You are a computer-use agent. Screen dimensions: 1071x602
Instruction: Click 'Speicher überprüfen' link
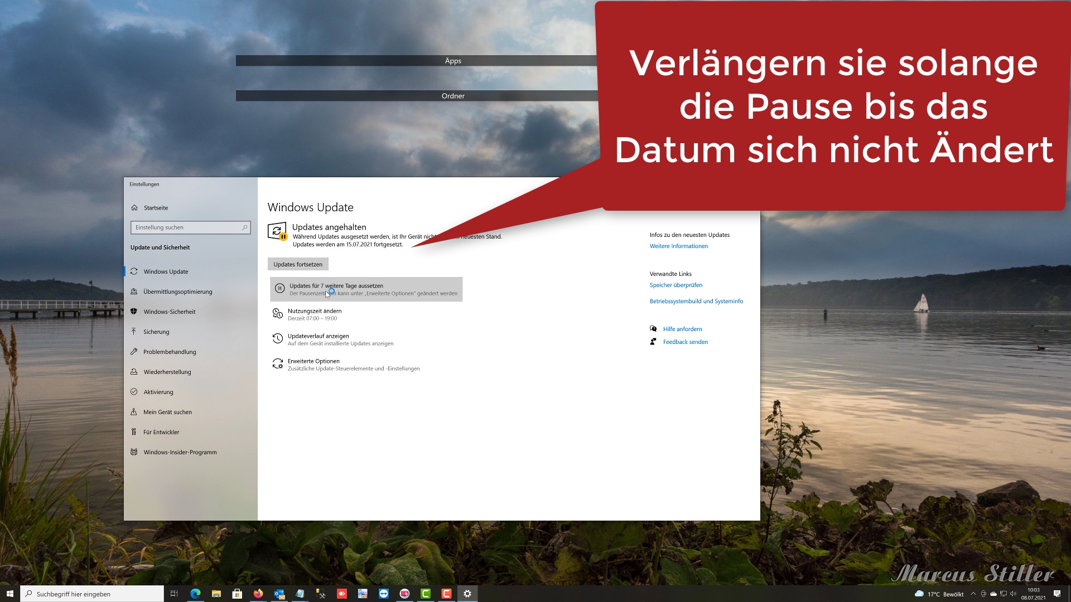coord(676,285)
